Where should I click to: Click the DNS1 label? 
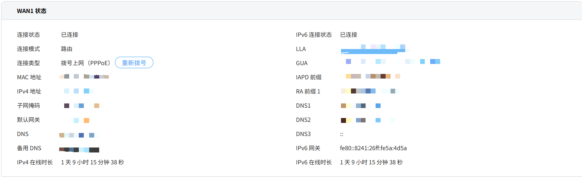point(303,106)
